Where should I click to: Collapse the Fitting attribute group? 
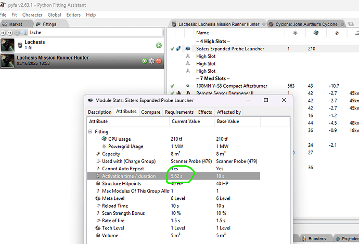(90, 131)
